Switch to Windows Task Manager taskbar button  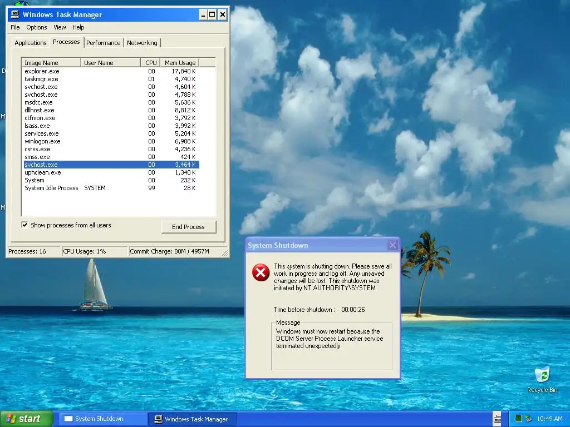click(193, 419)
